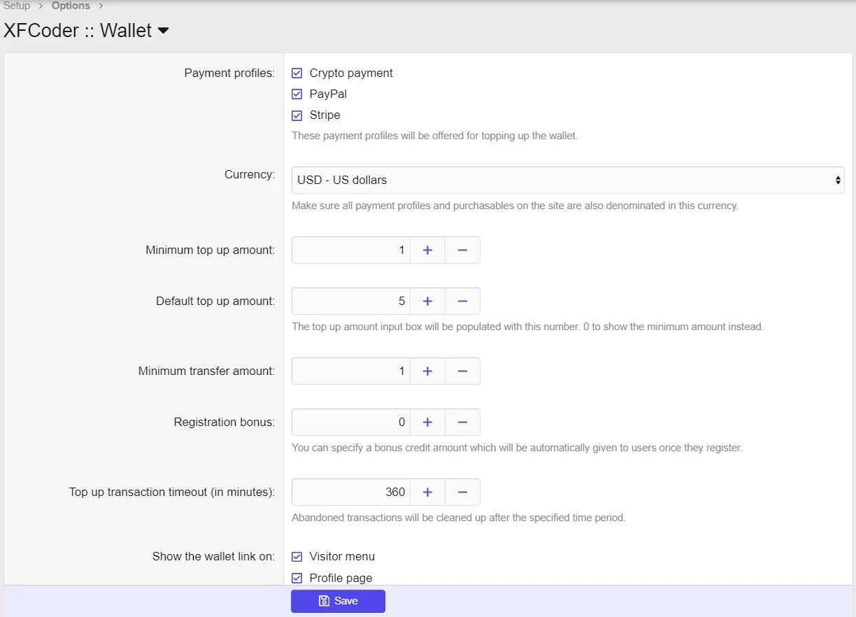Open the Currency dropdown

coord(566,180)
